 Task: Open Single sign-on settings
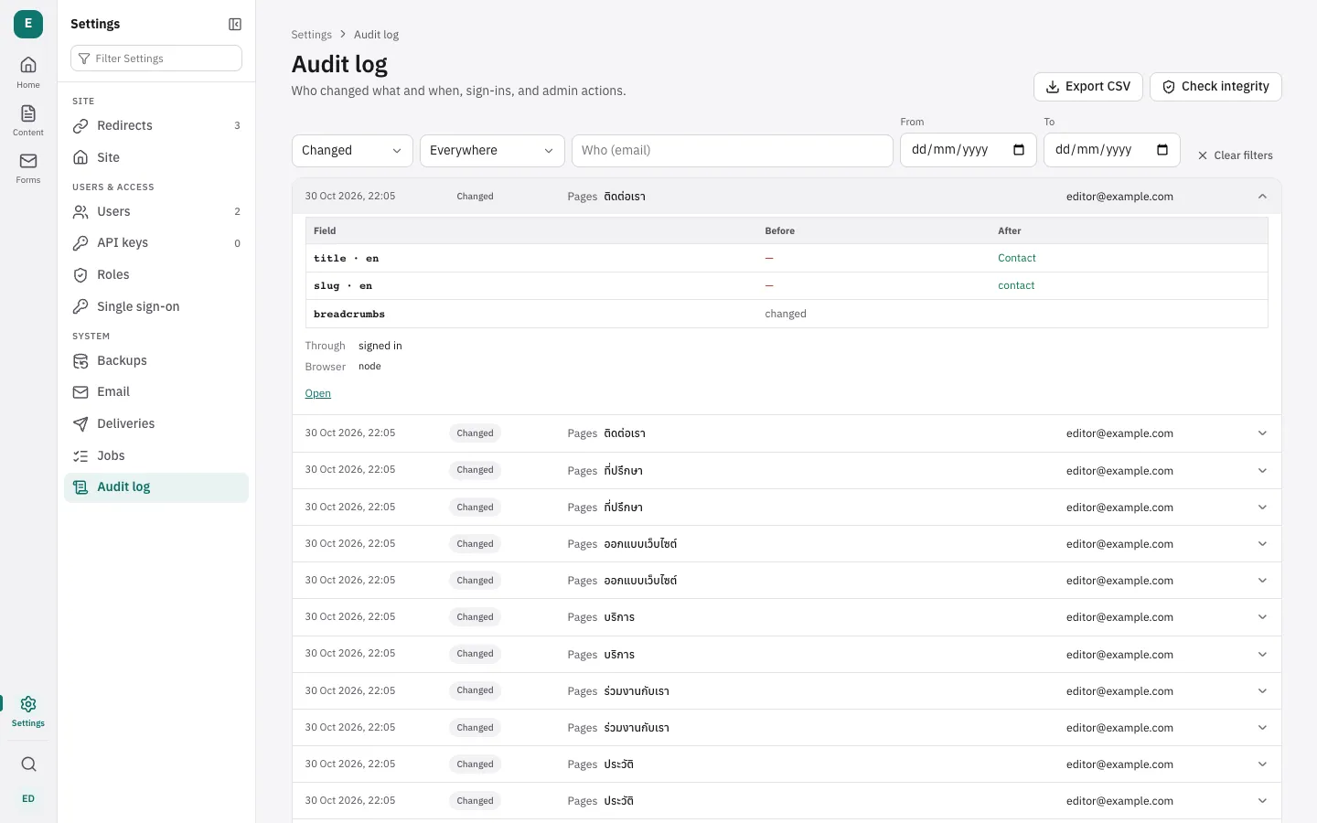[156, 306]
